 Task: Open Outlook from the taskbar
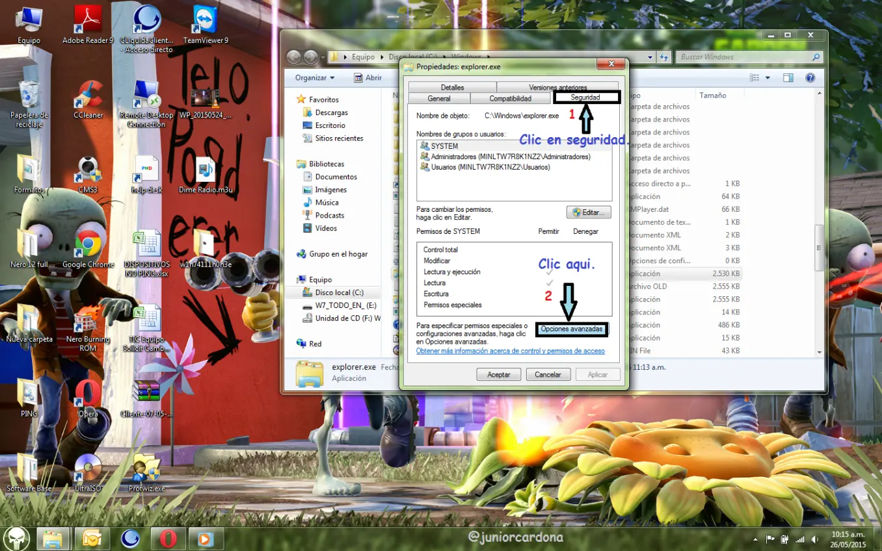pos(92,539)
